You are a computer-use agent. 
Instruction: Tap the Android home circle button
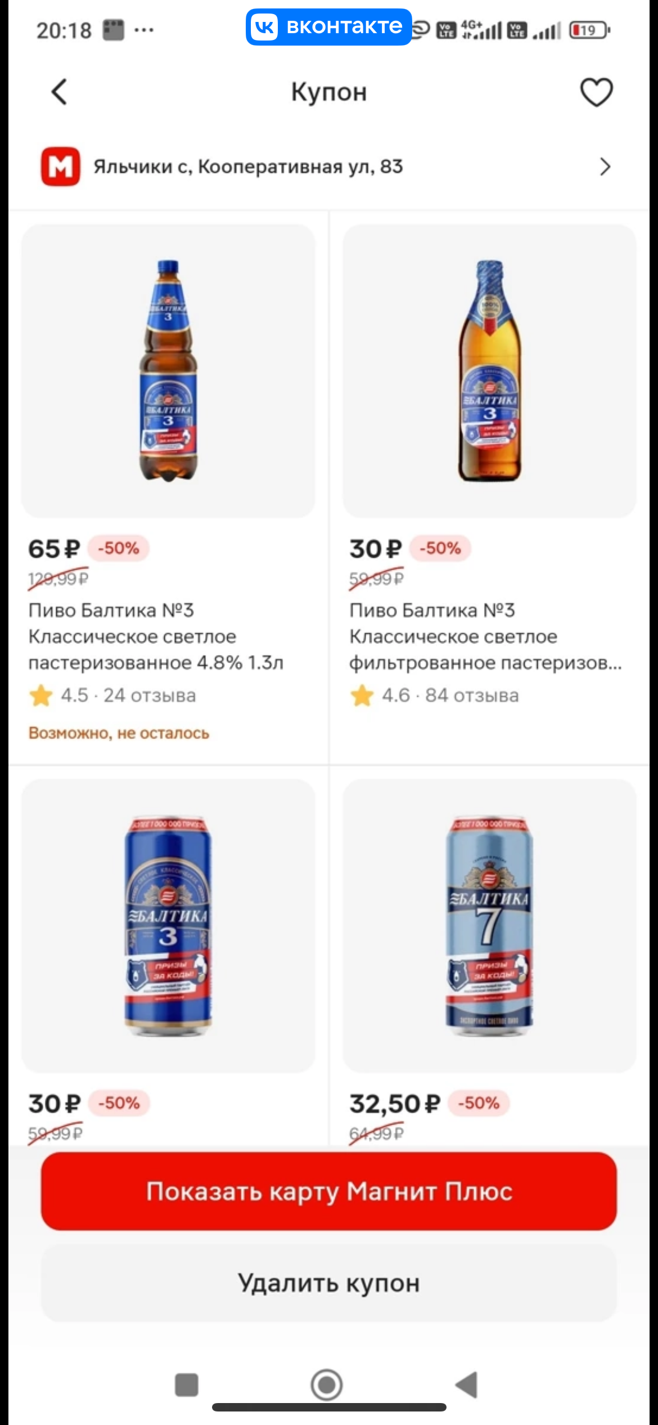[327, 1385]
